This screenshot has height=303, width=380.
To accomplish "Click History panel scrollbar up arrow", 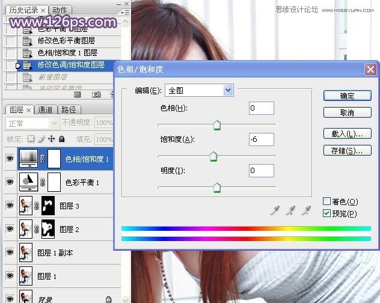I will coord(126,22).
